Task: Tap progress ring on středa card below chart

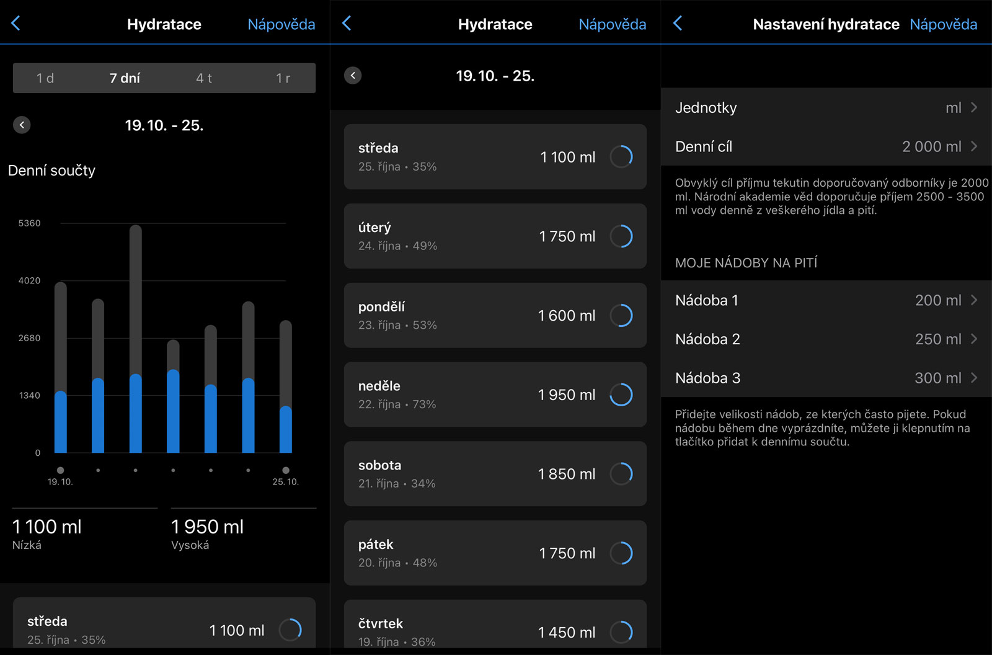Action: coord(290,630)
